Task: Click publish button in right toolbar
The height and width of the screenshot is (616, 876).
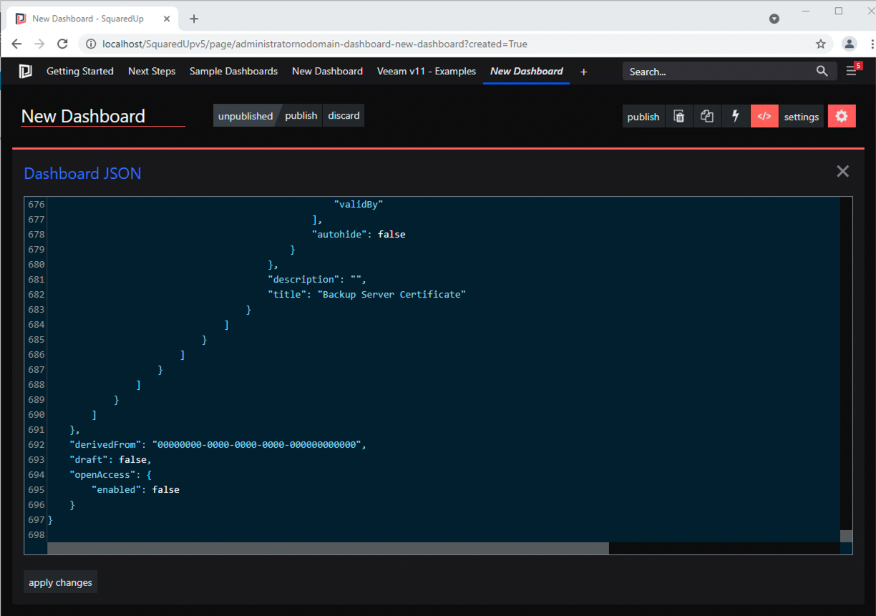Action: coord(643,117)
